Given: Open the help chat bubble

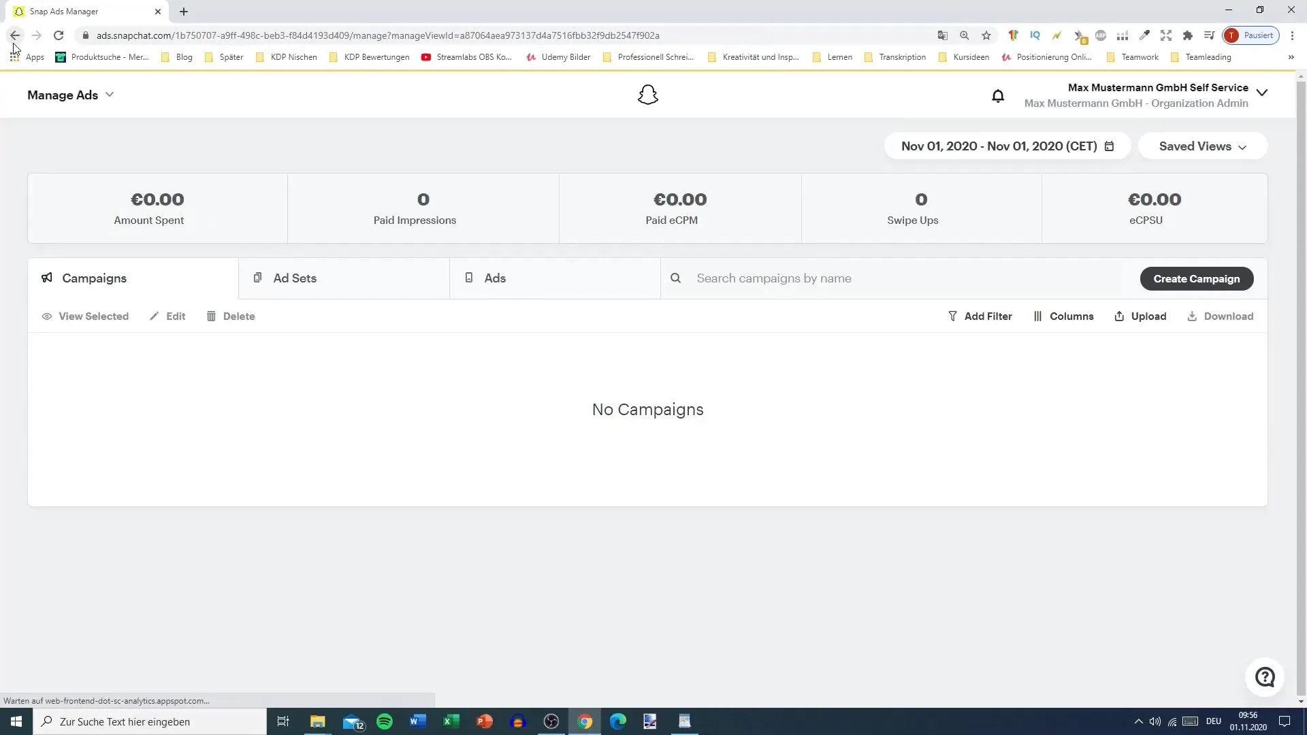Looking at the screenshot, I should click(1265, 677).
